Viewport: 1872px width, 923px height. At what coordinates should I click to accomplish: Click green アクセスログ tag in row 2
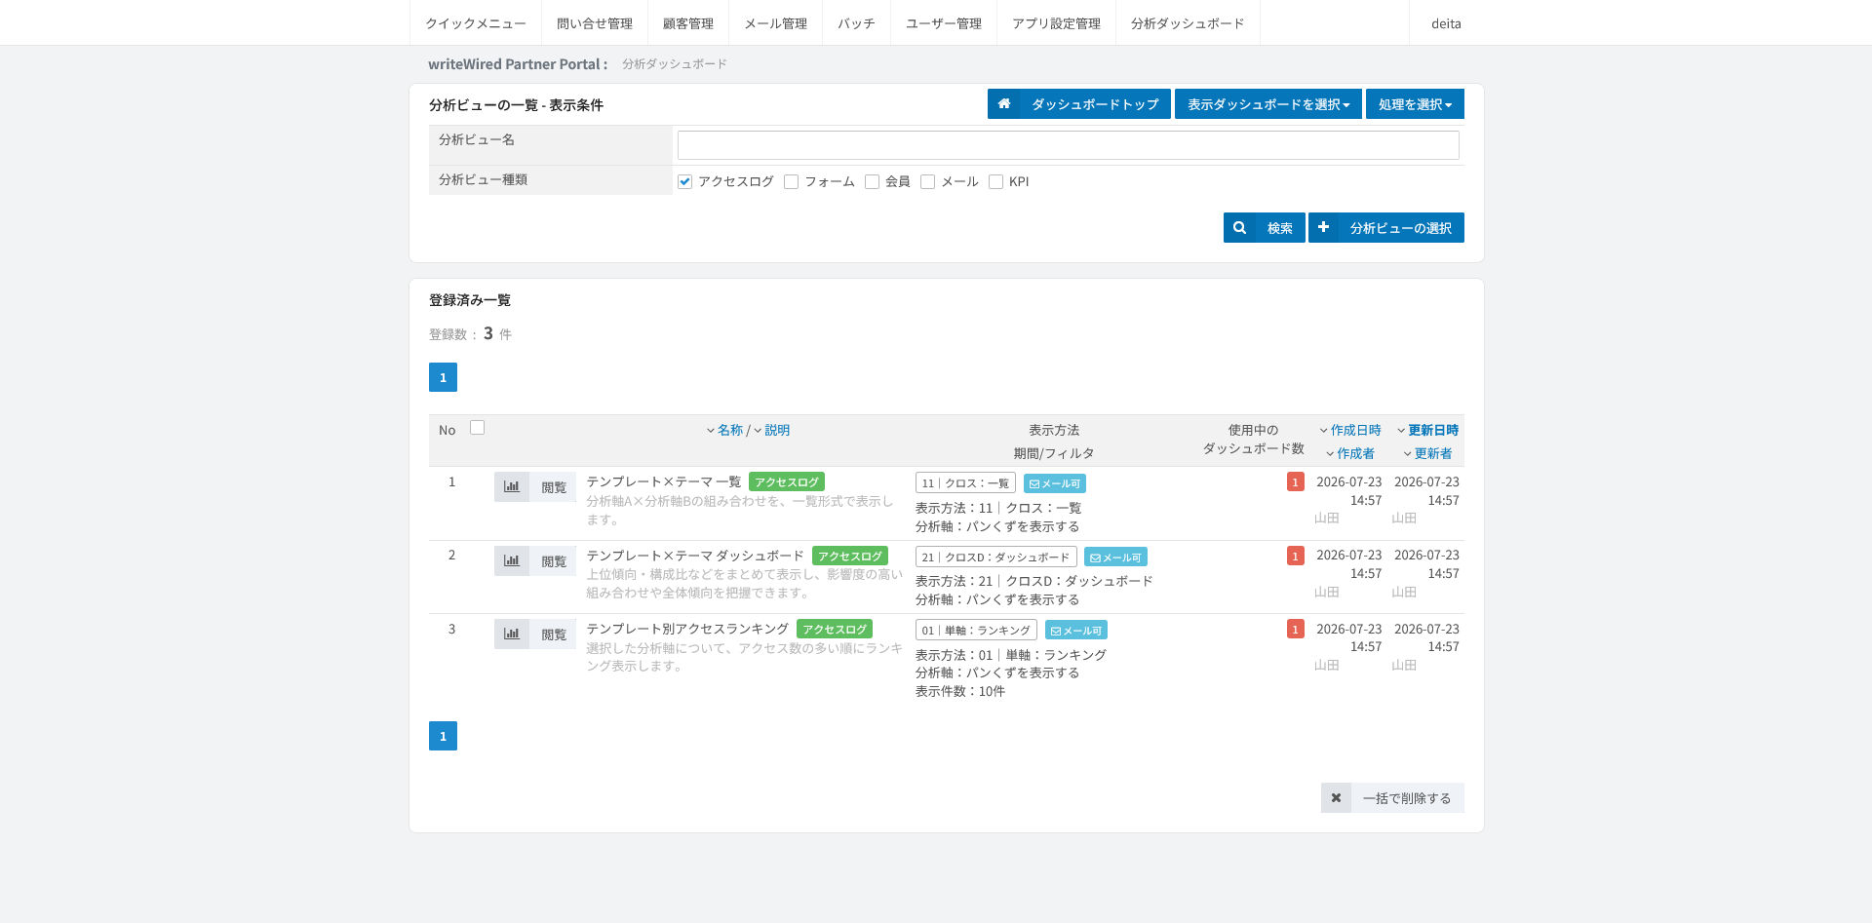point(850,556)
